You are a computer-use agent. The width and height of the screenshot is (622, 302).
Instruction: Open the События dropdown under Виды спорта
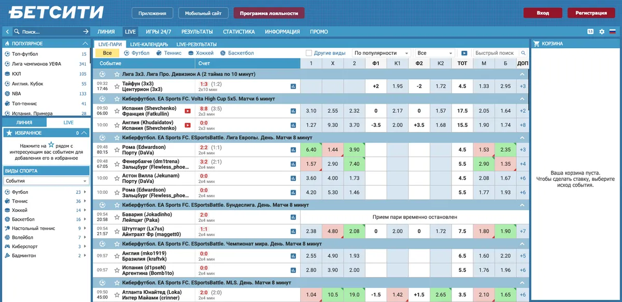pyautogui.click(x=47, y=181)
